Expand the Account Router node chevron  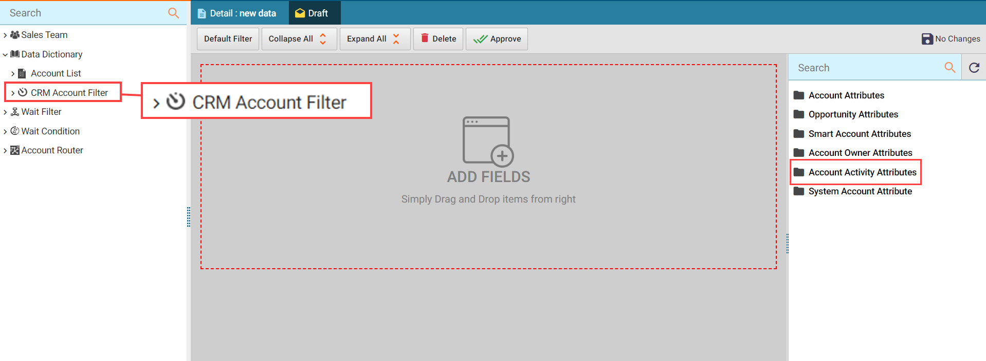click(x=5, y=151)
